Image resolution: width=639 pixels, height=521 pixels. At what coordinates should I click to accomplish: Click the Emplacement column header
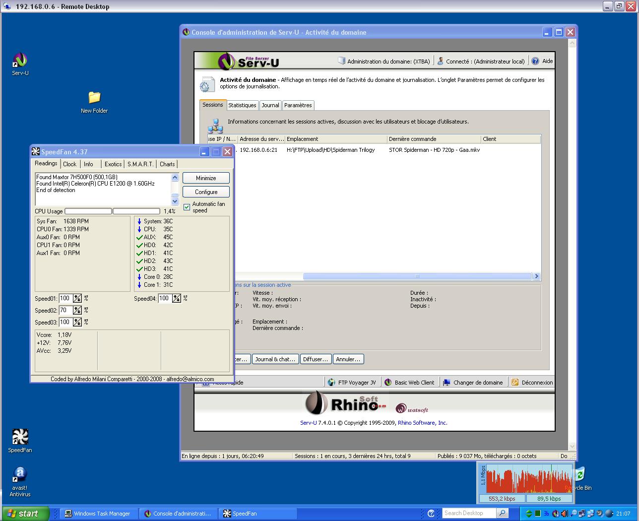336,139
